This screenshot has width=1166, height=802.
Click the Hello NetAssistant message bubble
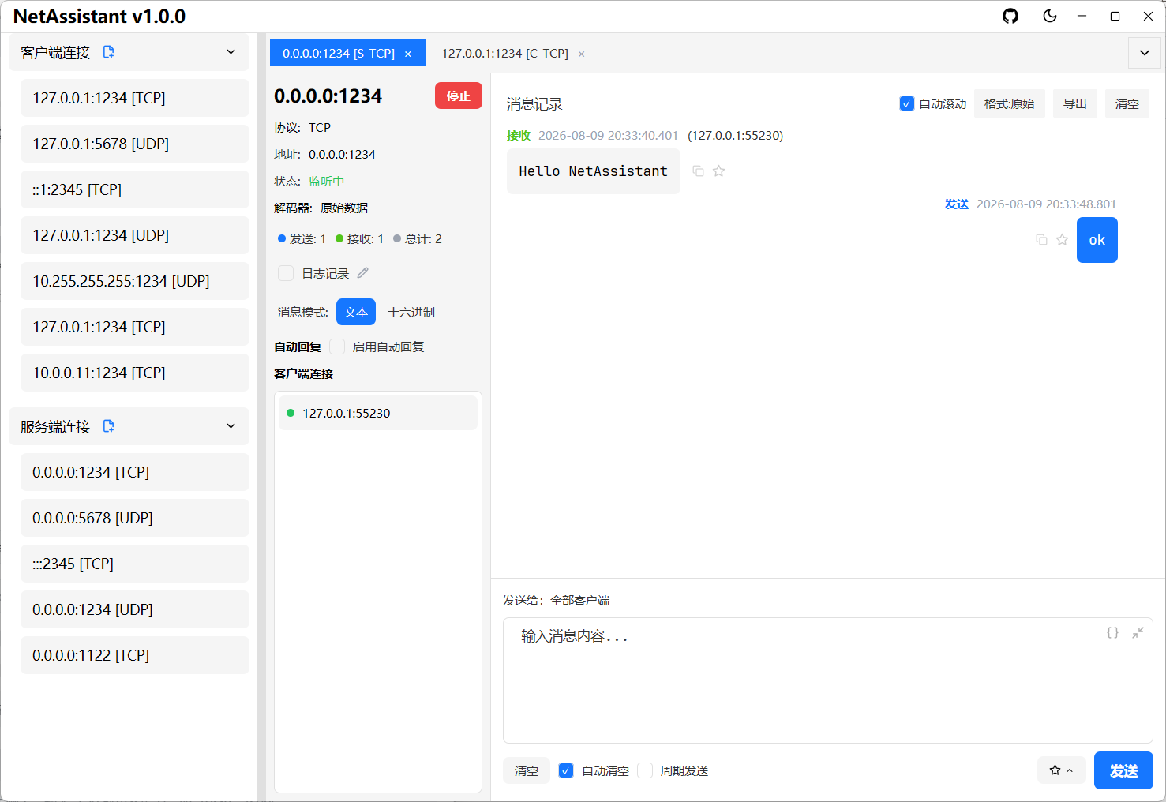tap(594, 171)
